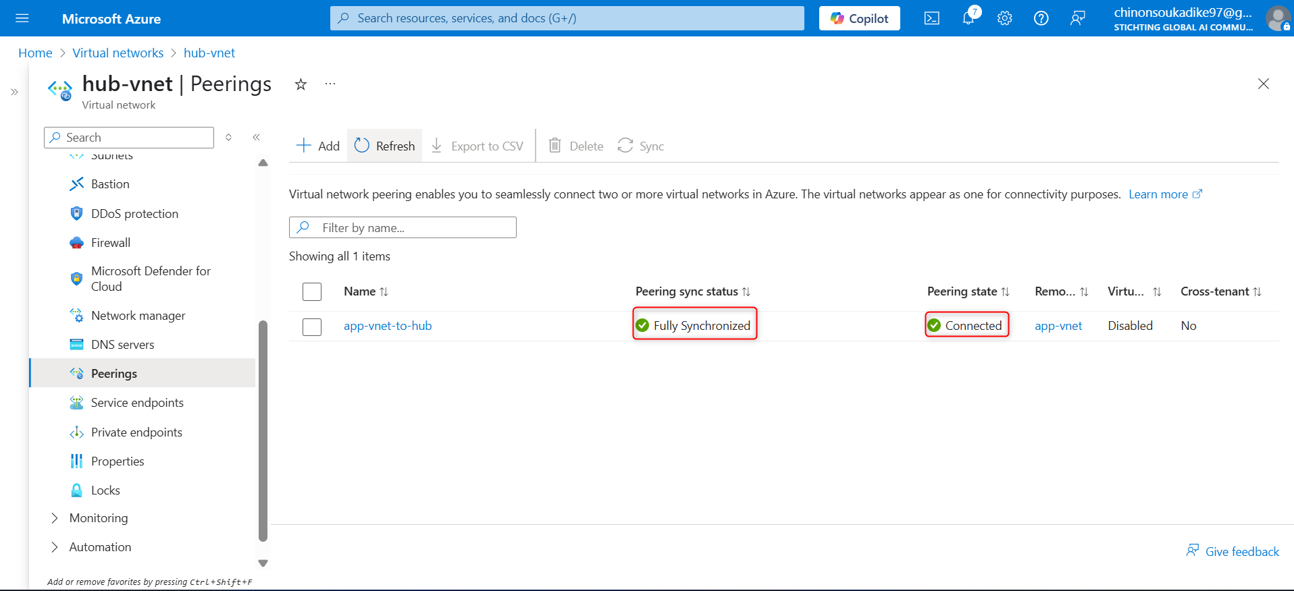The height and width of the screenshot is (591, 1294).
Task: Collapse the resource menu with double chevron
Action: 257,137
